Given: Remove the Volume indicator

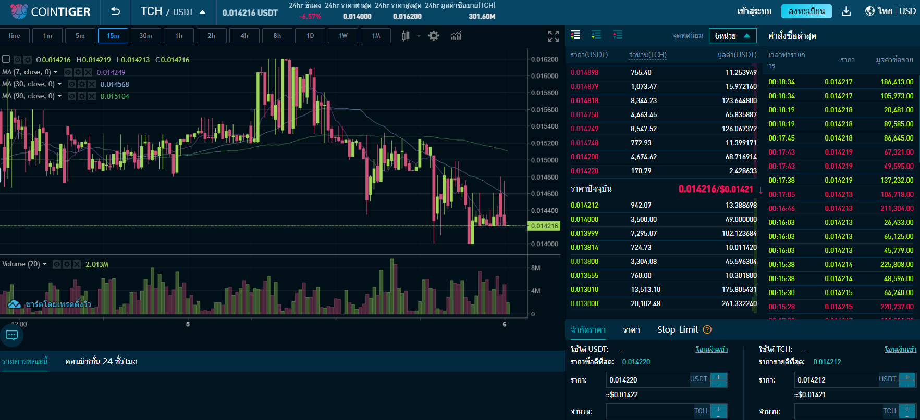Looking at the screenshot, I should click(x=77, y=264).
